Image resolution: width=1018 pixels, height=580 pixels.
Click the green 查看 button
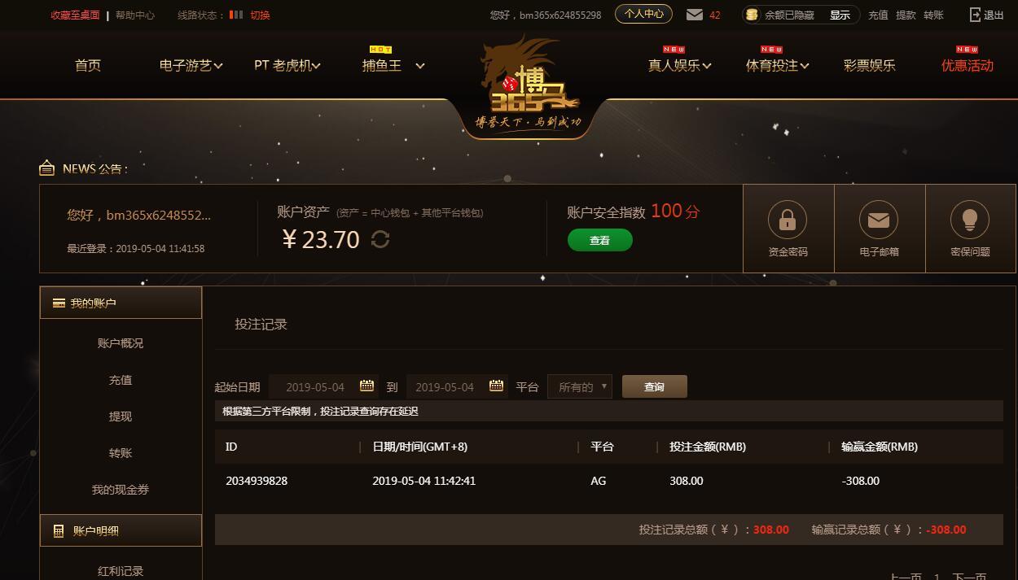[600, 240]
